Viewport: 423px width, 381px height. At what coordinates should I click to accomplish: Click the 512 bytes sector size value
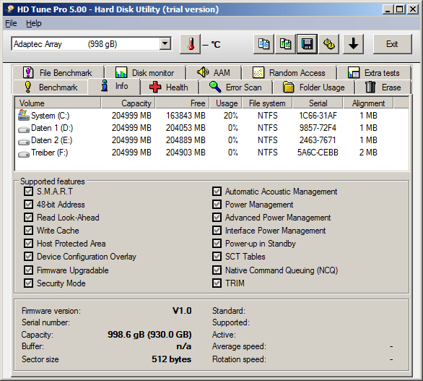(172, 359)
